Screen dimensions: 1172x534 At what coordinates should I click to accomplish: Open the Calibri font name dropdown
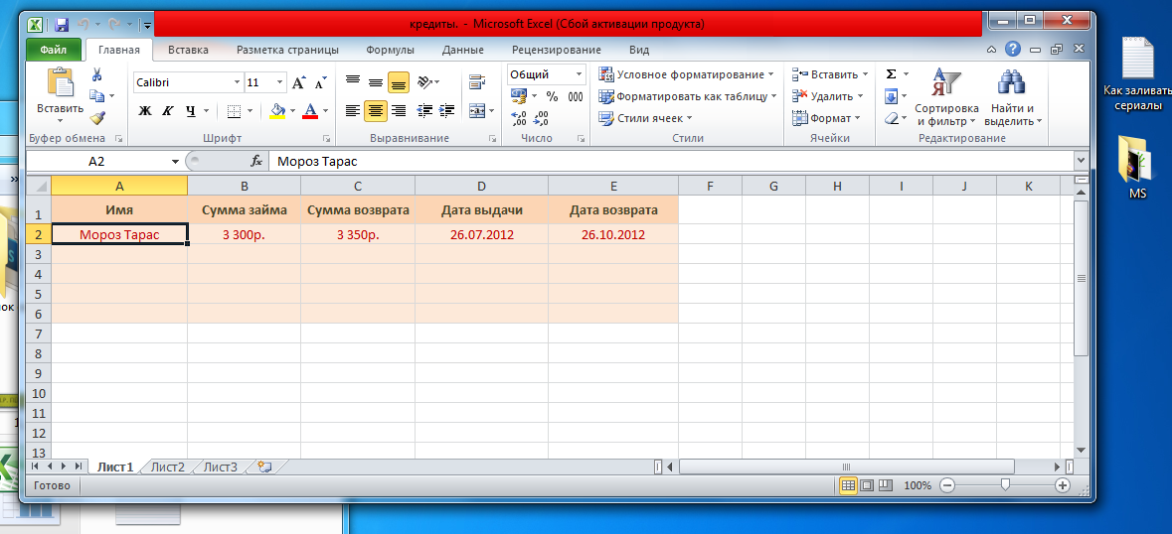pyautogui.click(x=237, y=82)
